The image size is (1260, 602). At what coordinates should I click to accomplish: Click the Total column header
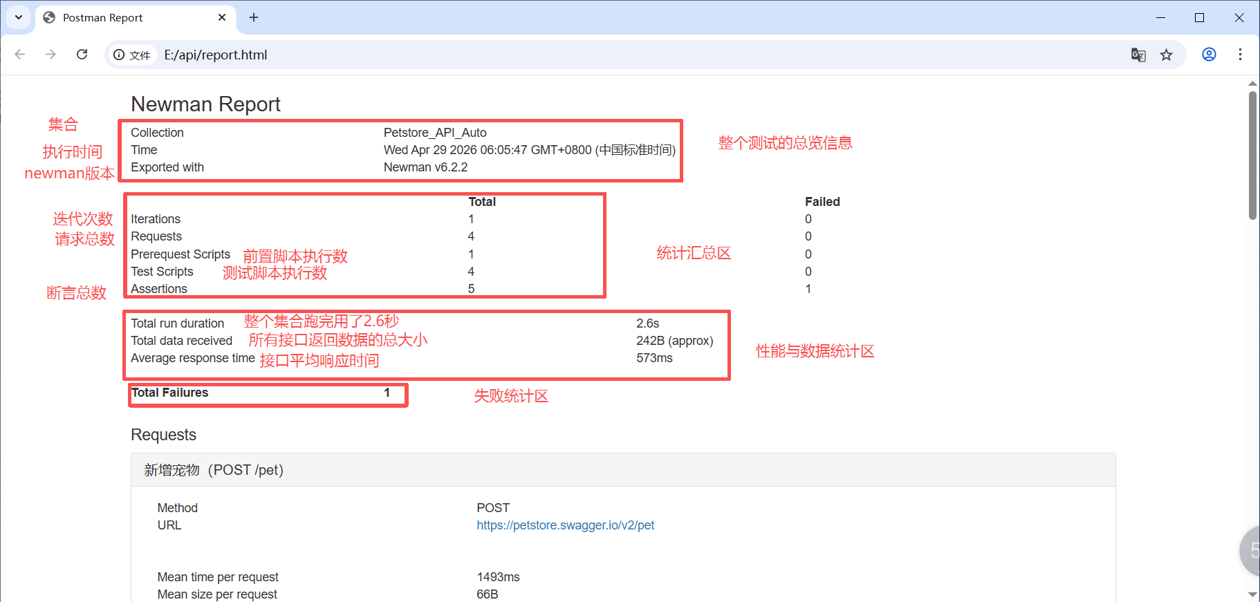482,202
